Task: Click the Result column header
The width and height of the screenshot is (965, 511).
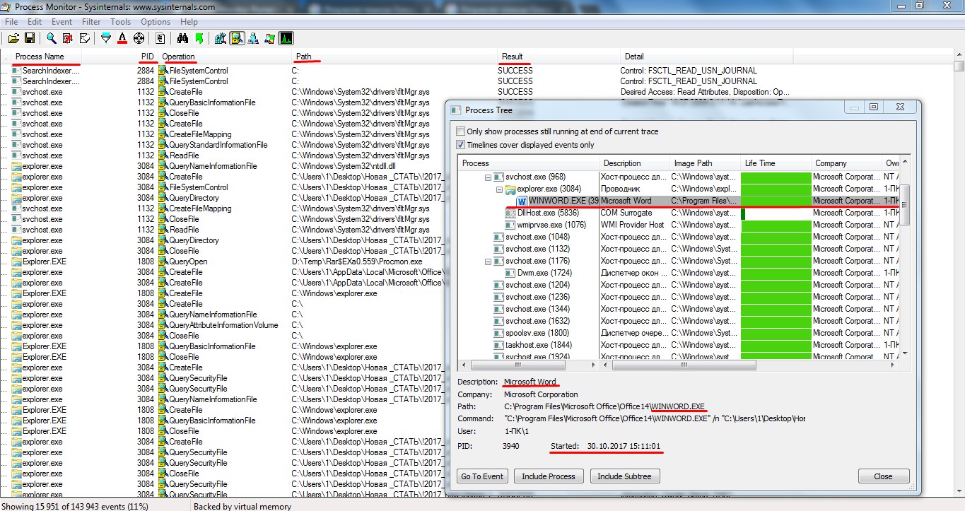Action: click(x=558, y=57)
